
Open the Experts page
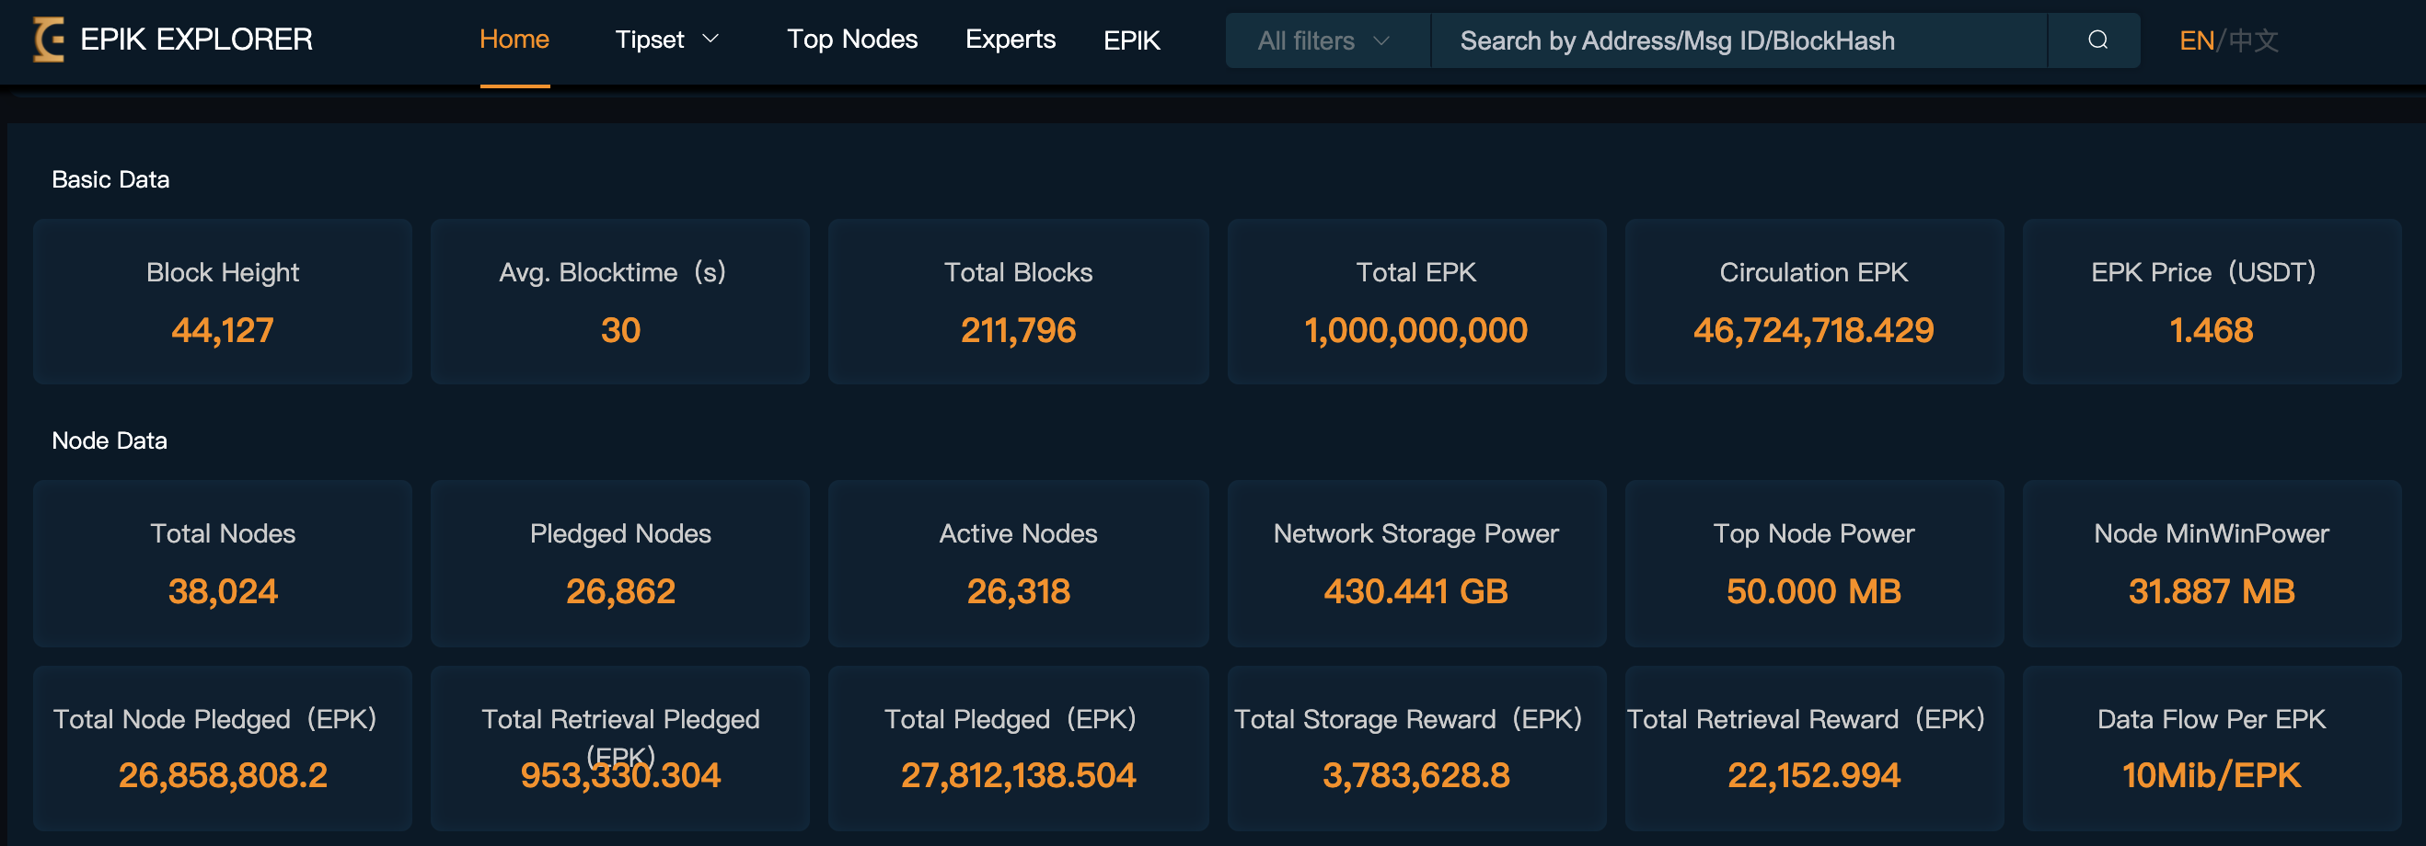tap(1010, 40)
